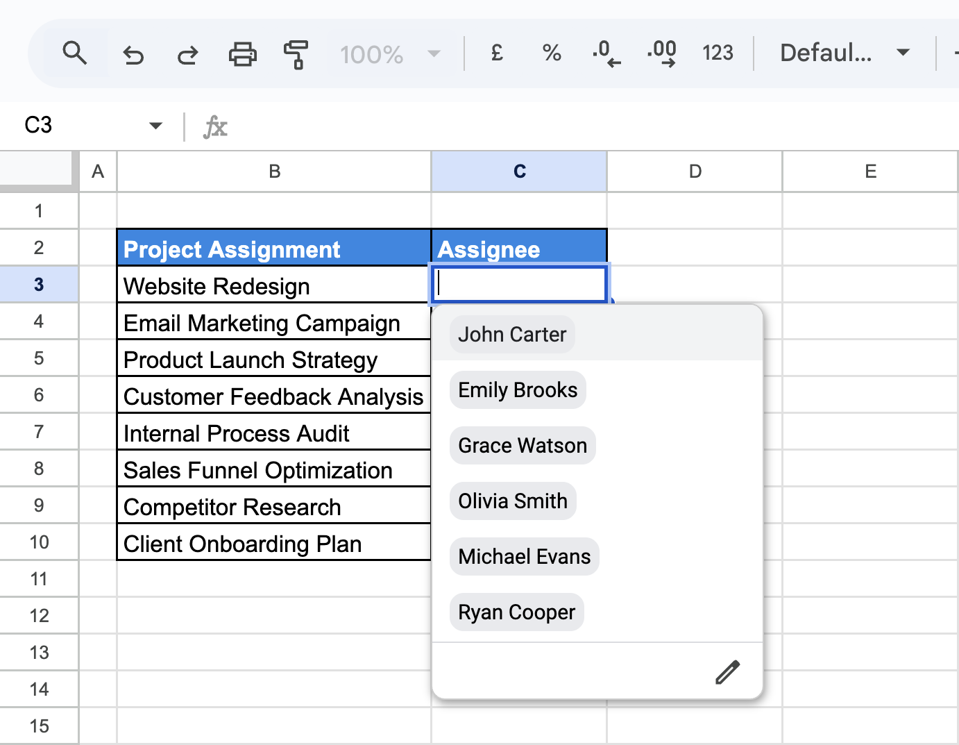Select row 8 header
Image resolution: width=959 pixels, height=745 pixels.
(39, 468)
